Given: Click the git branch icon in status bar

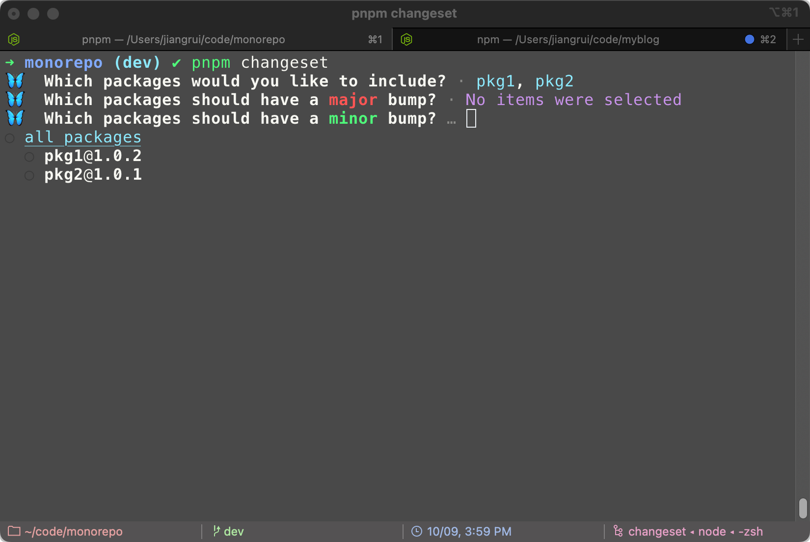Looking at the screenshot, I should point(216,531).
